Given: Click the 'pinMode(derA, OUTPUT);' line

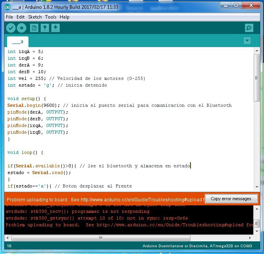Looking at the screenshot, I should point(38,112).
